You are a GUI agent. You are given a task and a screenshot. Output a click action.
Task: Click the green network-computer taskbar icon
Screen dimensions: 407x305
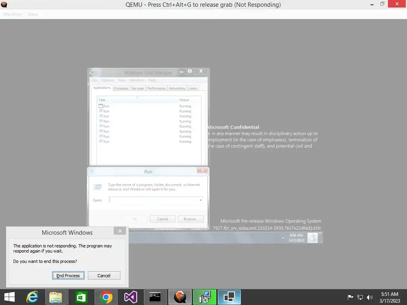point(205,297)
